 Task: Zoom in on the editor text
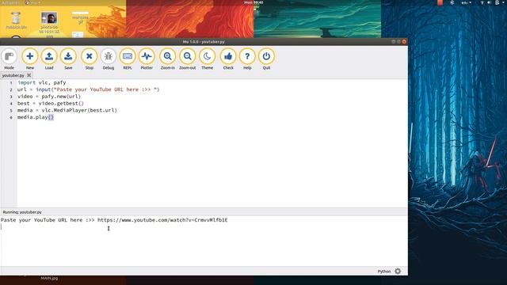(167, 59)
